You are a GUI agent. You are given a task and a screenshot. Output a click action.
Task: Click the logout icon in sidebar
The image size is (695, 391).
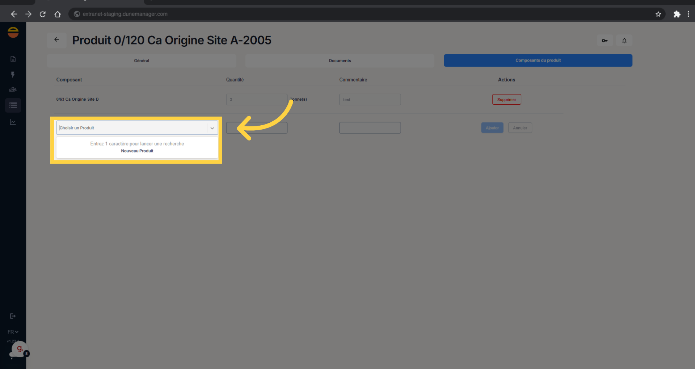(13, 316)
